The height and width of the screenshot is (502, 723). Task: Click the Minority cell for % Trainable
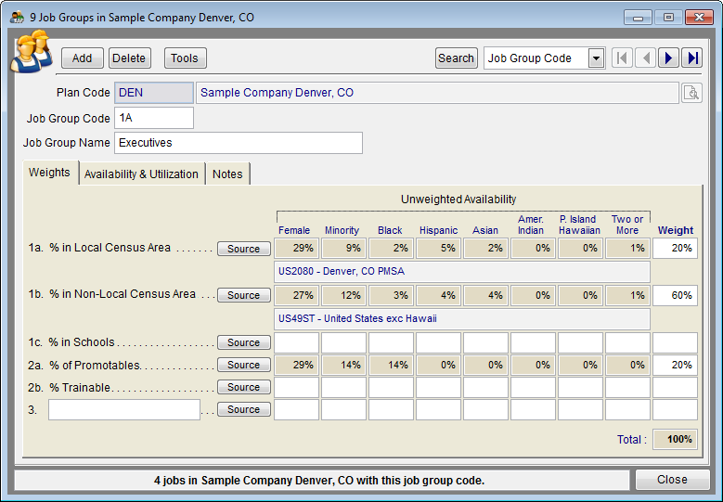(344, 387)
